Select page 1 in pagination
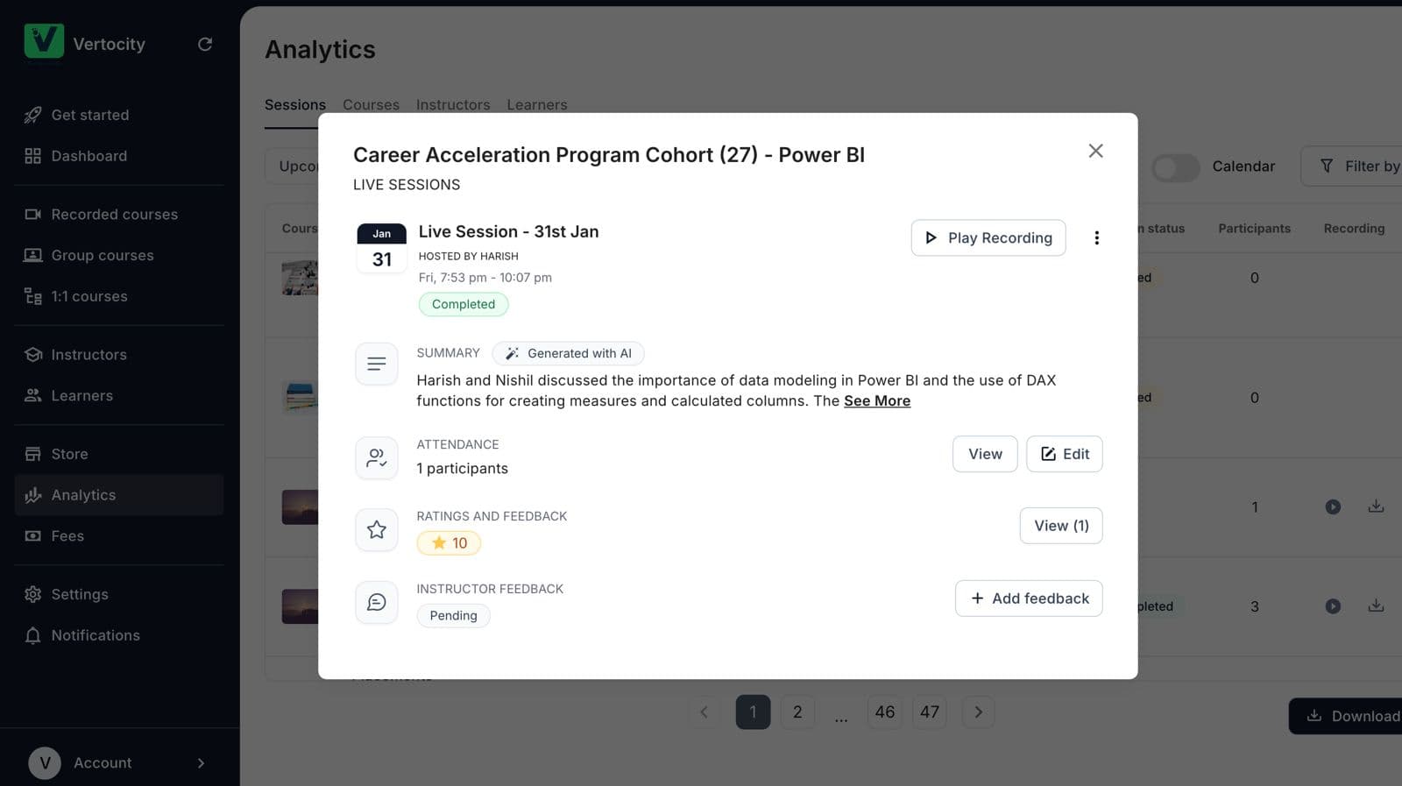Screen dimensions: 1402x786 (753, 712)
